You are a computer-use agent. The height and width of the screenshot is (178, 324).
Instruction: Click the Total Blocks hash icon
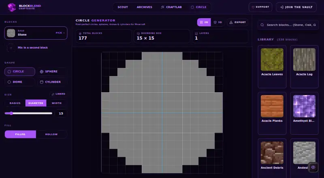point(80,34)
